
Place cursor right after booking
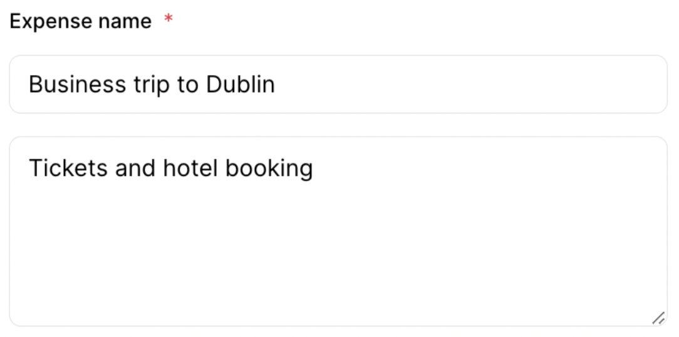[314, 168]
